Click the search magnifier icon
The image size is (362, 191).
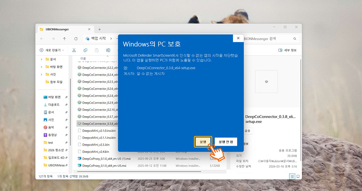tap(295, 39)
